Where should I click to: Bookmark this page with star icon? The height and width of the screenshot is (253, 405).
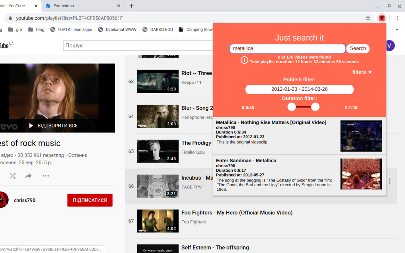[x=368, y=18]
